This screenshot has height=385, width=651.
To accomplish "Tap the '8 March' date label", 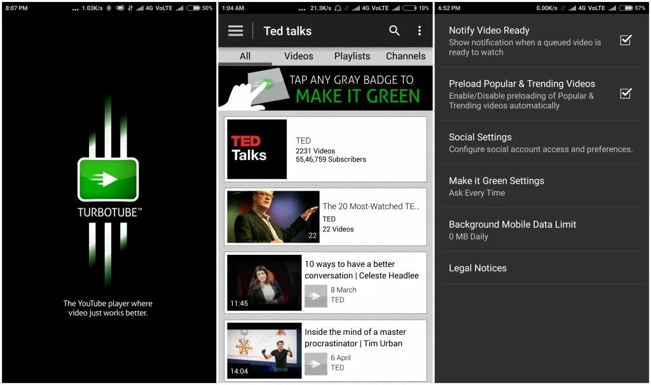I will pos(343,290).
